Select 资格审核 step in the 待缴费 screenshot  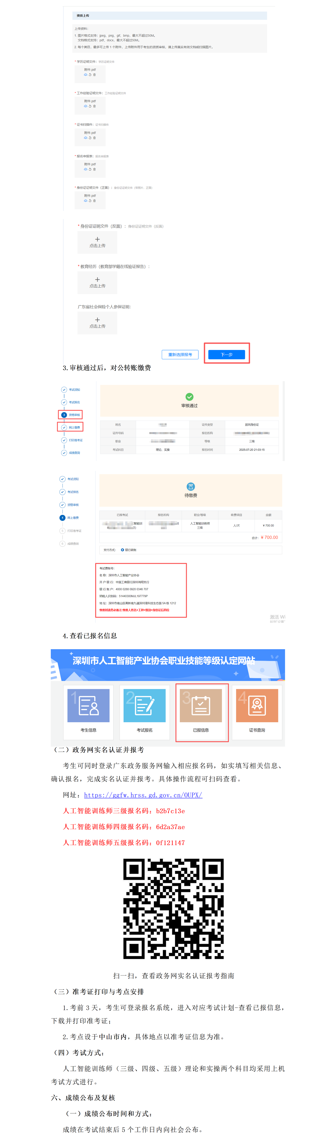70,505
